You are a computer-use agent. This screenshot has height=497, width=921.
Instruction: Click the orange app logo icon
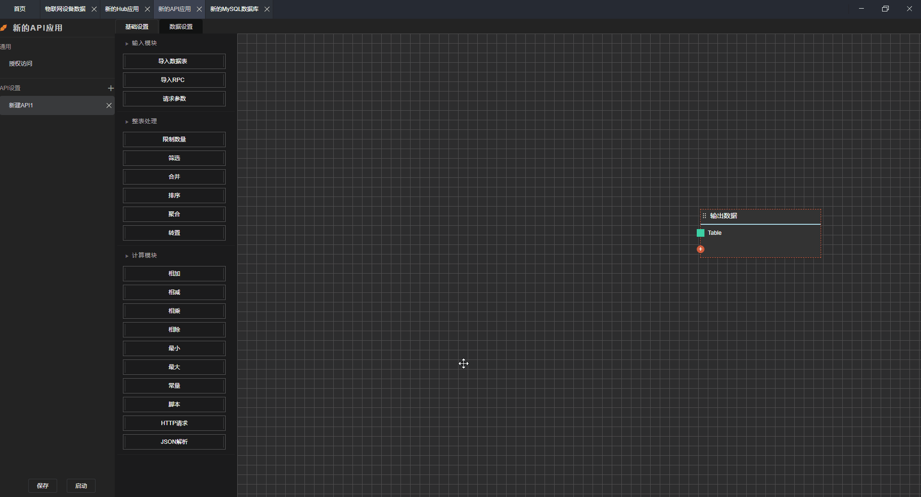[x=4, y=28]
